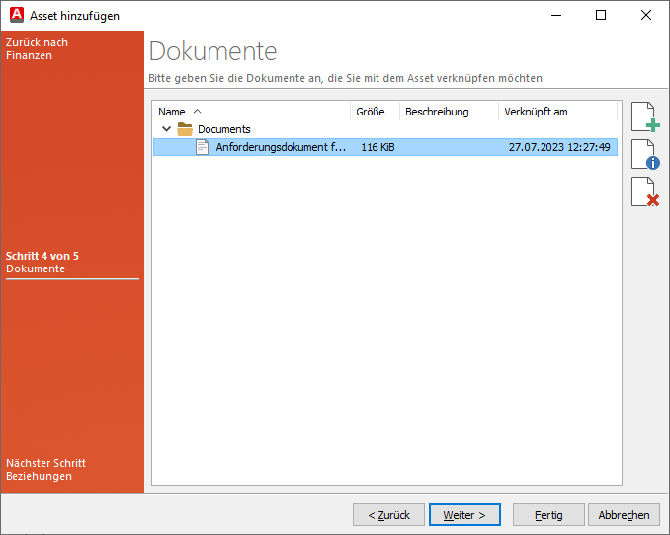The image size is (670, 535).
Task: Jump to Nächster Schritt Beziehungen
Action: point(45,469)
